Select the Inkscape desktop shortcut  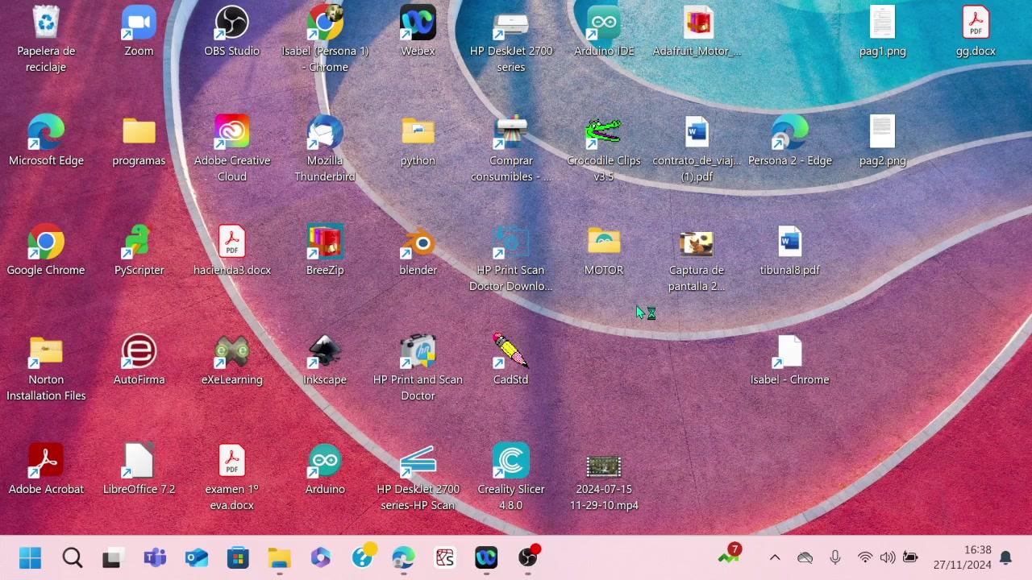325,361
